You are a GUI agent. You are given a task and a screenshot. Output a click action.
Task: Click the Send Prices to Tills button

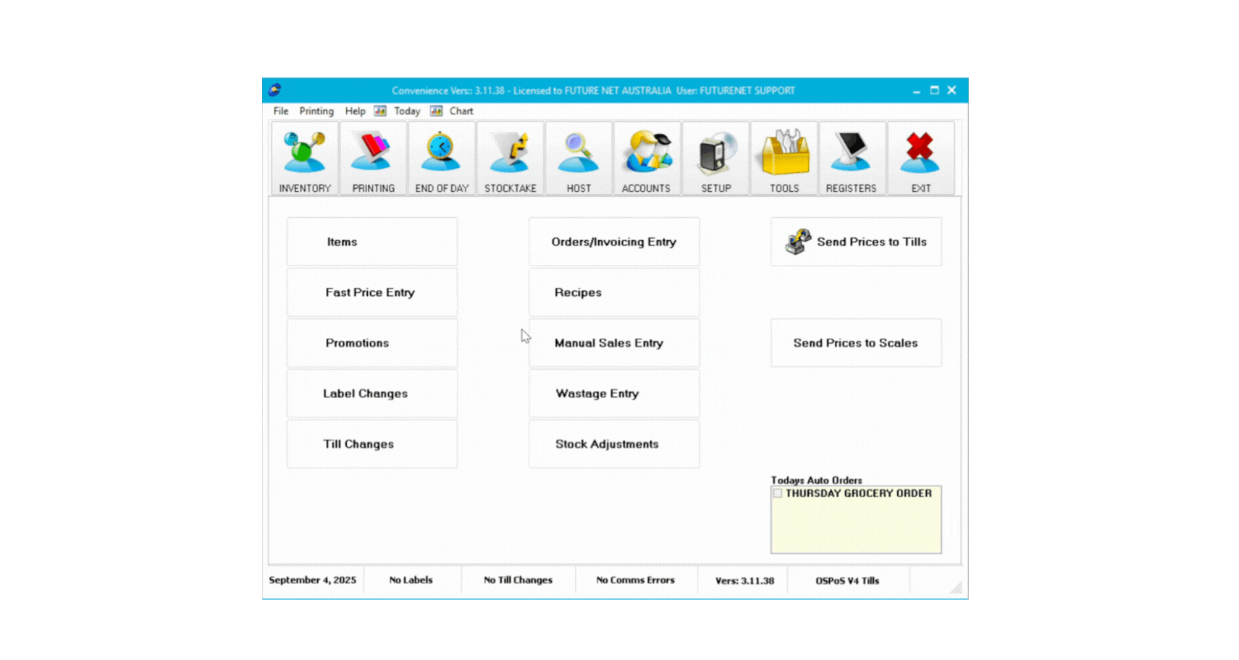click(856, 242)
